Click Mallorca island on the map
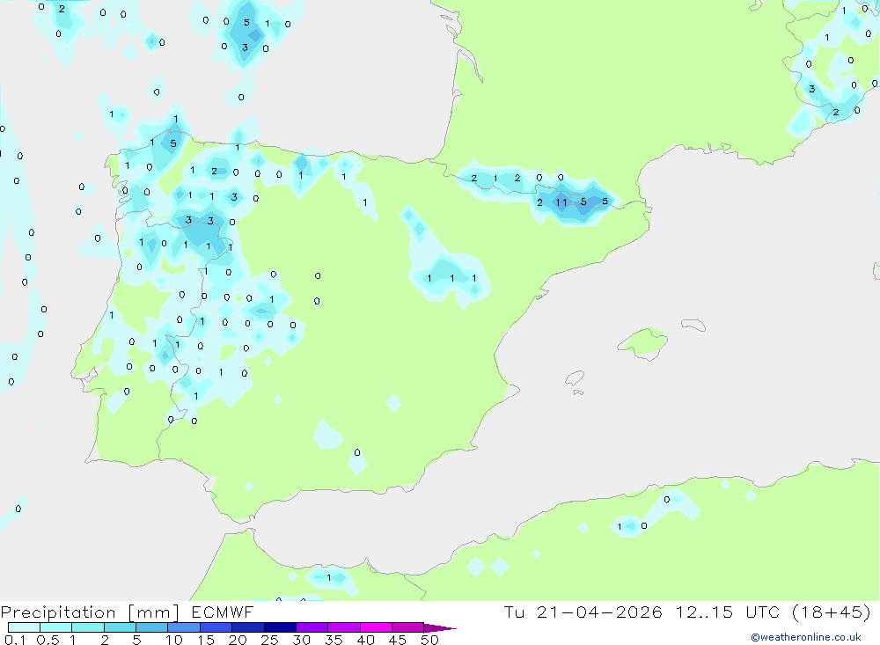The width and height of the screenshot is (880, 645). 642,342
